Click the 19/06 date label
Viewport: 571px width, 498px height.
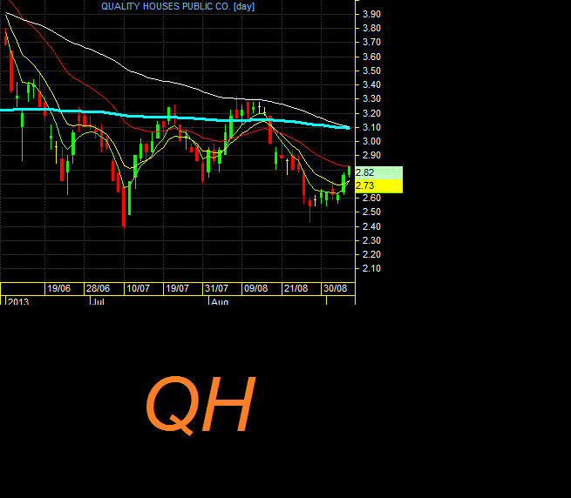pyautogui.click(x=59, y=289)
